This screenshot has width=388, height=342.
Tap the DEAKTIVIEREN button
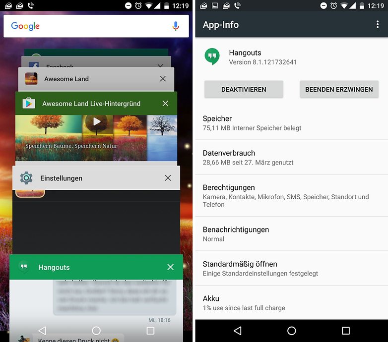pos(244,89)
